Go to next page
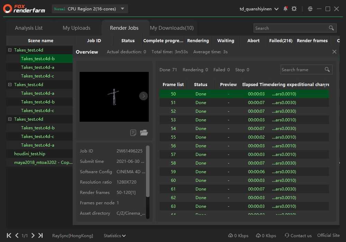This screenshot has width=346, height=242. coord(33,235)
